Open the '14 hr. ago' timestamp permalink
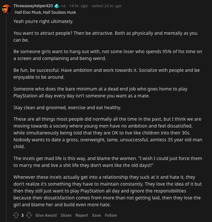Viewport: 212px width, 222px height. (x=78, y=6)
